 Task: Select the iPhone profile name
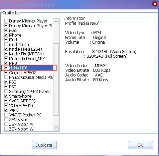[15, 35]
